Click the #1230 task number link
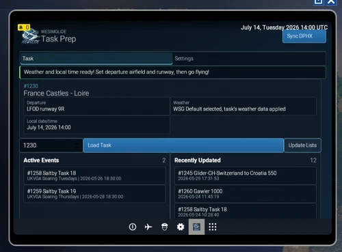Screen dimensions: 342x252 (31, 86)
